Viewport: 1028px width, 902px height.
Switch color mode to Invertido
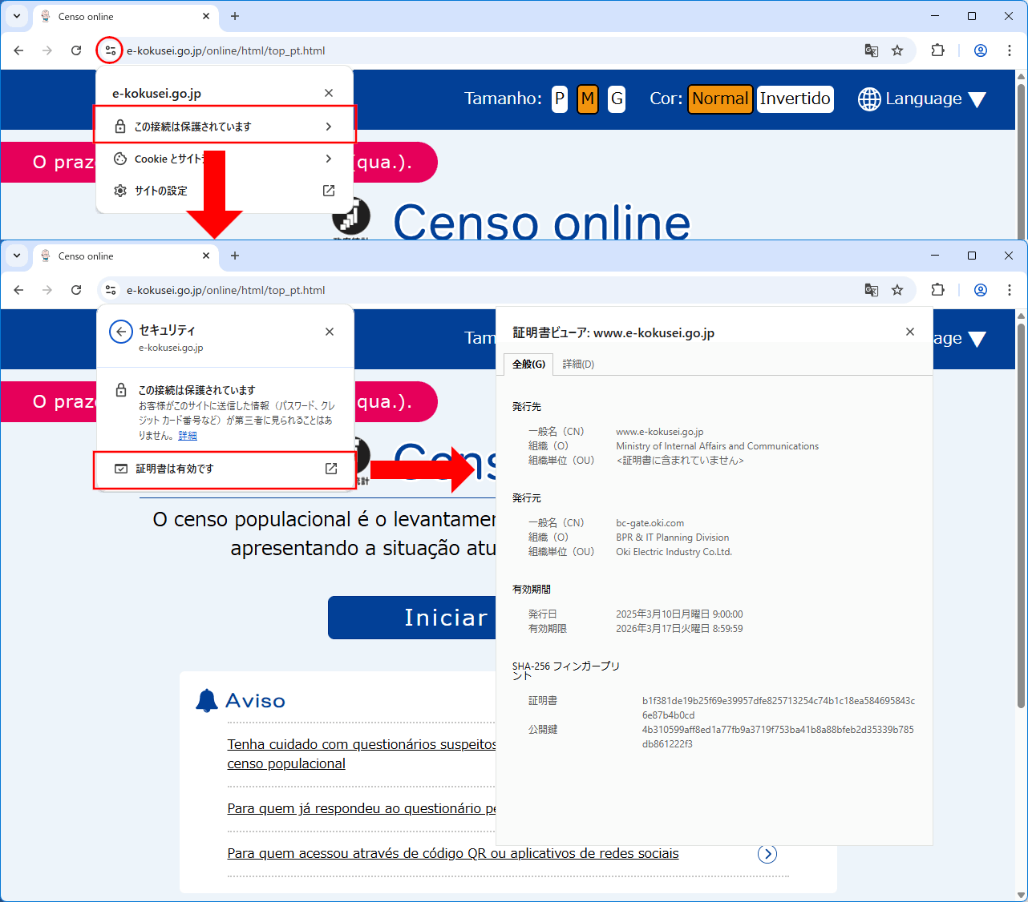(795, 99)
